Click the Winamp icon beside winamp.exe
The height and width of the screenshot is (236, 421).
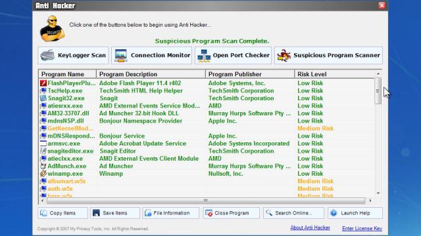point(43,174)
